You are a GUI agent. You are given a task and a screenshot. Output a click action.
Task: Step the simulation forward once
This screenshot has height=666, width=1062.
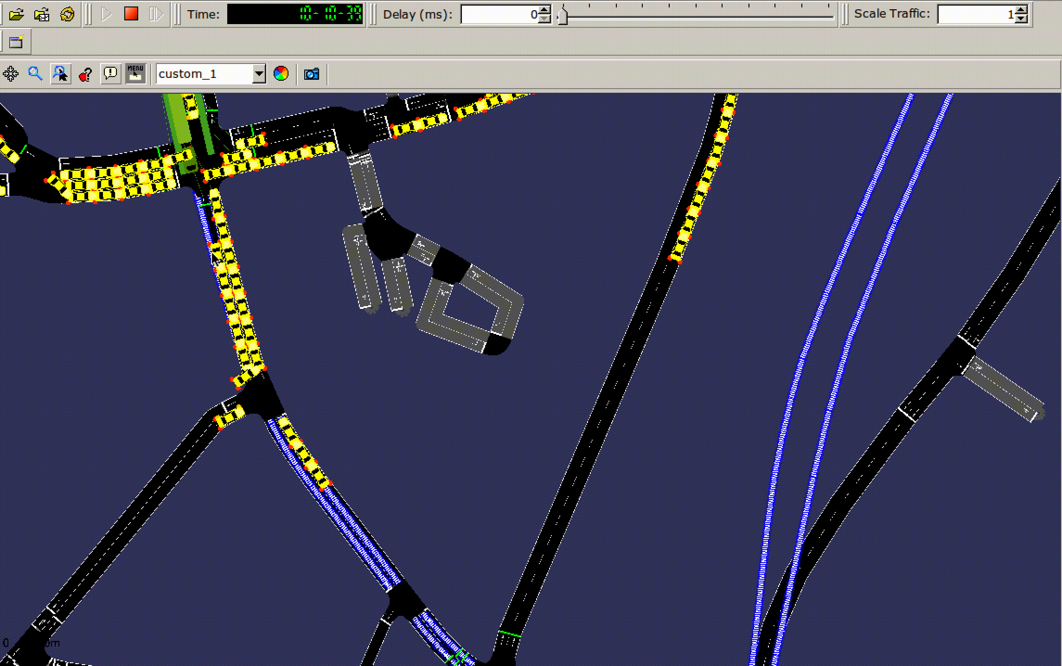(155, 14)
